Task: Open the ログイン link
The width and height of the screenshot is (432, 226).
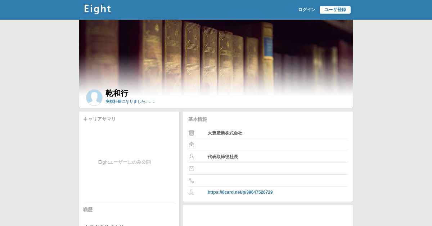Action: click(307, 10)
